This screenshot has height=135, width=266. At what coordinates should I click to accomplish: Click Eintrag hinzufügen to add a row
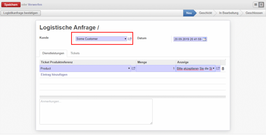point(54,75)
